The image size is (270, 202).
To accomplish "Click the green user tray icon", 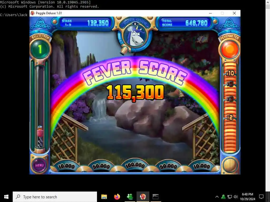I will coord(223,197).
